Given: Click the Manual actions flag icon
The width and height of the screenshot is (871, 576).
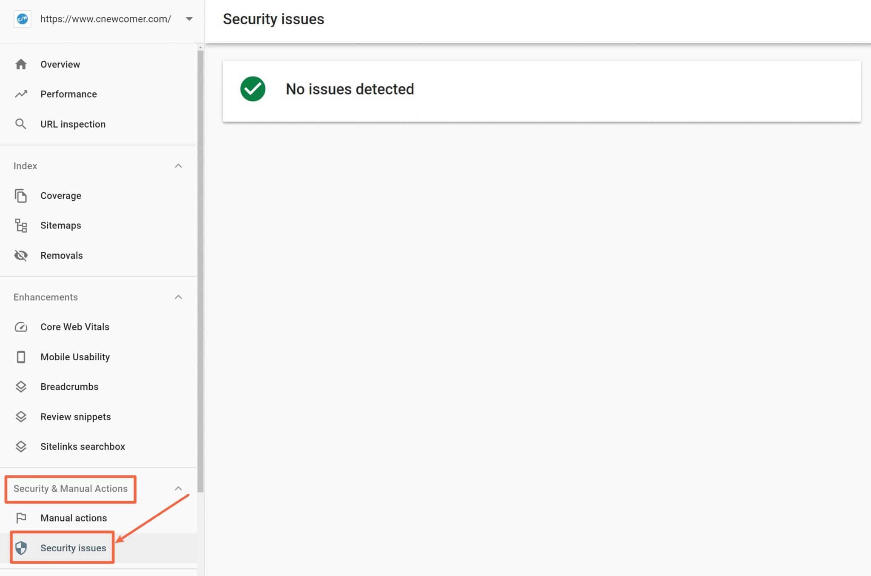Looking at the screenshot, I should pyautogui.click(x=20, y=517).
